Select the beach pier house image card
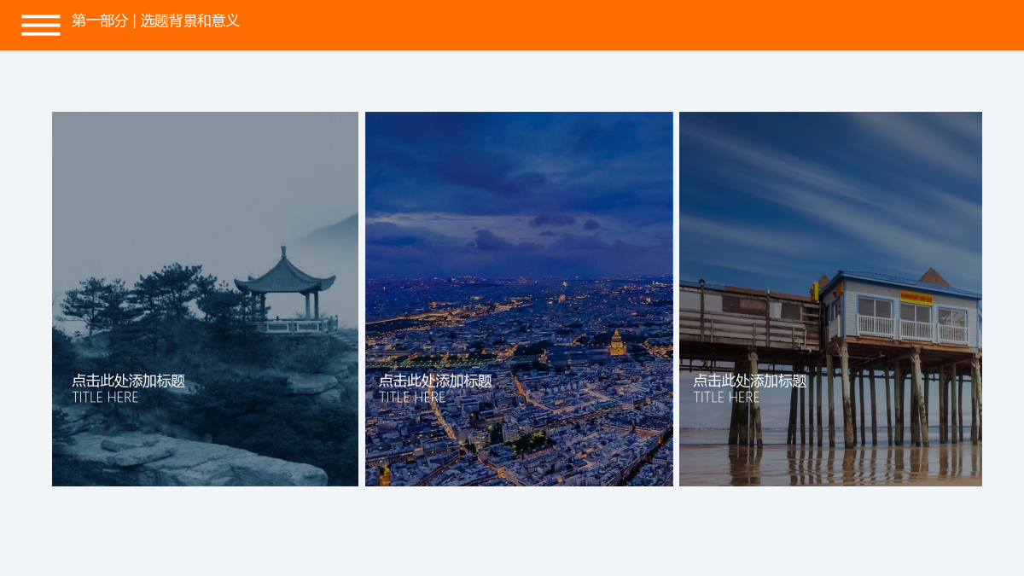The image size is (1024, 576). [830, 299]
